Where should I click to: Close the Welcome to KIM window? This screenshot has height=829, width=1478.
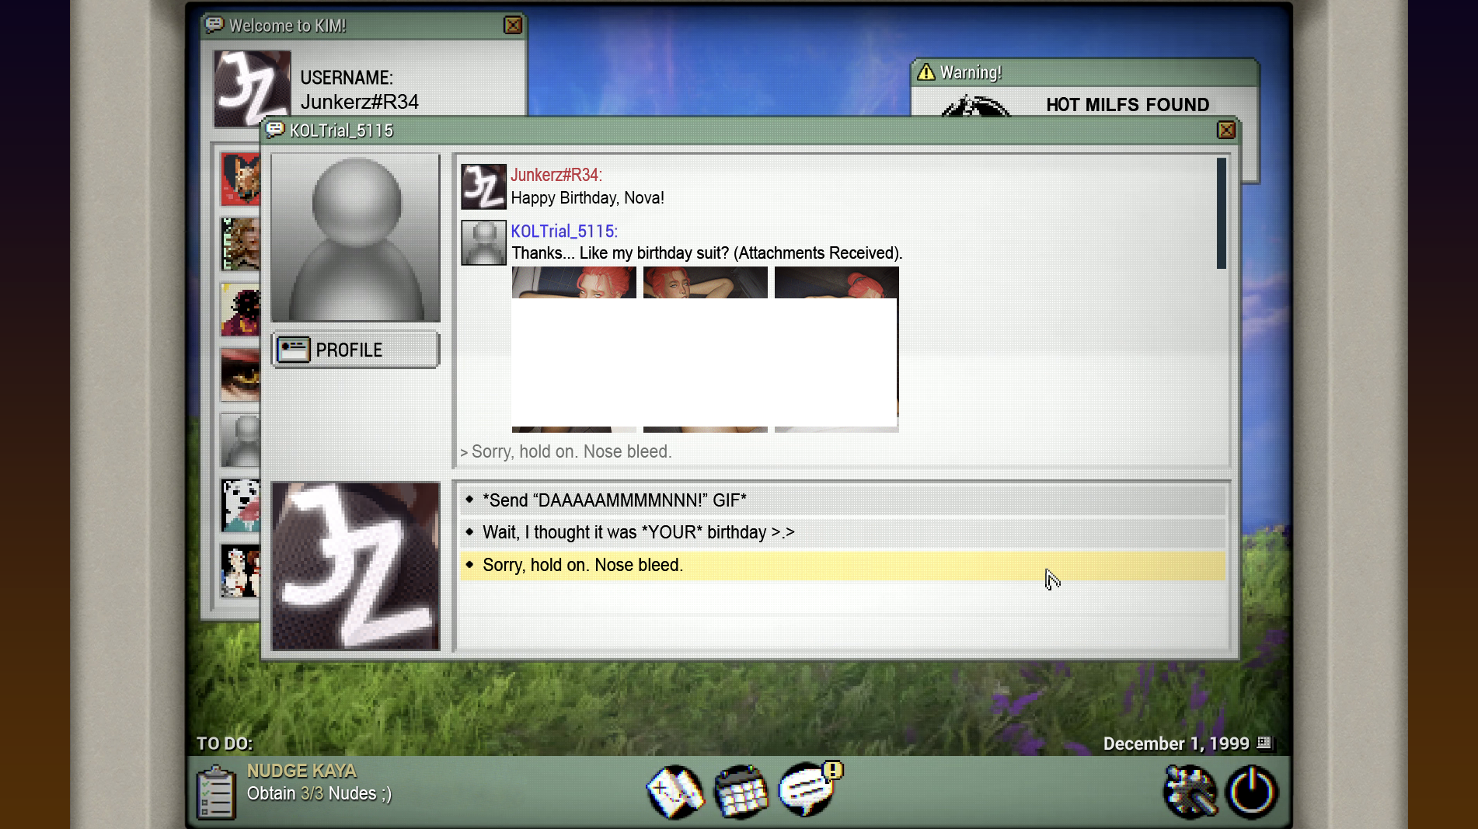[x=513, y=25]
